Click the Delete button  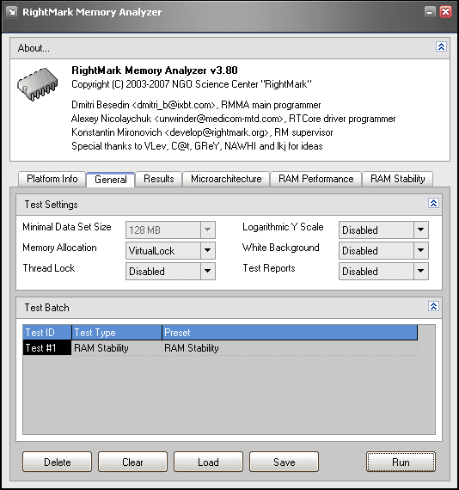(58, 462)
